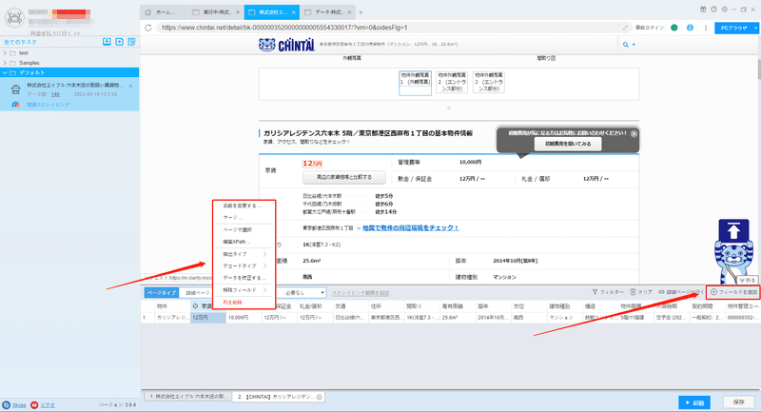Click the robot task icon in sidebar
The image size is (761, 412).
(16, 89)
